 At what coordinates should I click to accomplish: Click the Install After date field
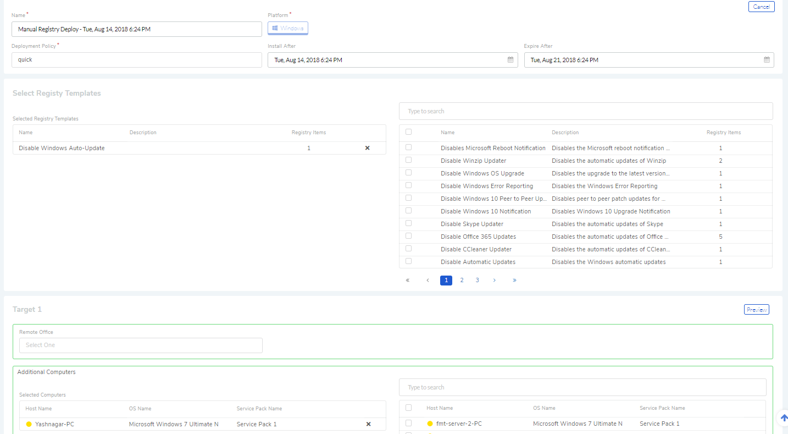pos(393,60)
